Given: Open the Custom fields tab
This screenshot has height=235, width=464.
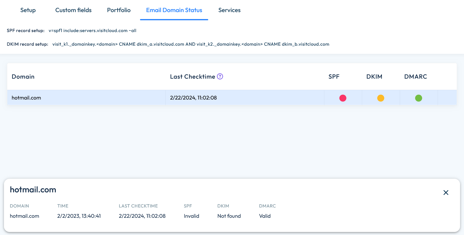Looking at the screenshot, I should (x=73, y=10).
